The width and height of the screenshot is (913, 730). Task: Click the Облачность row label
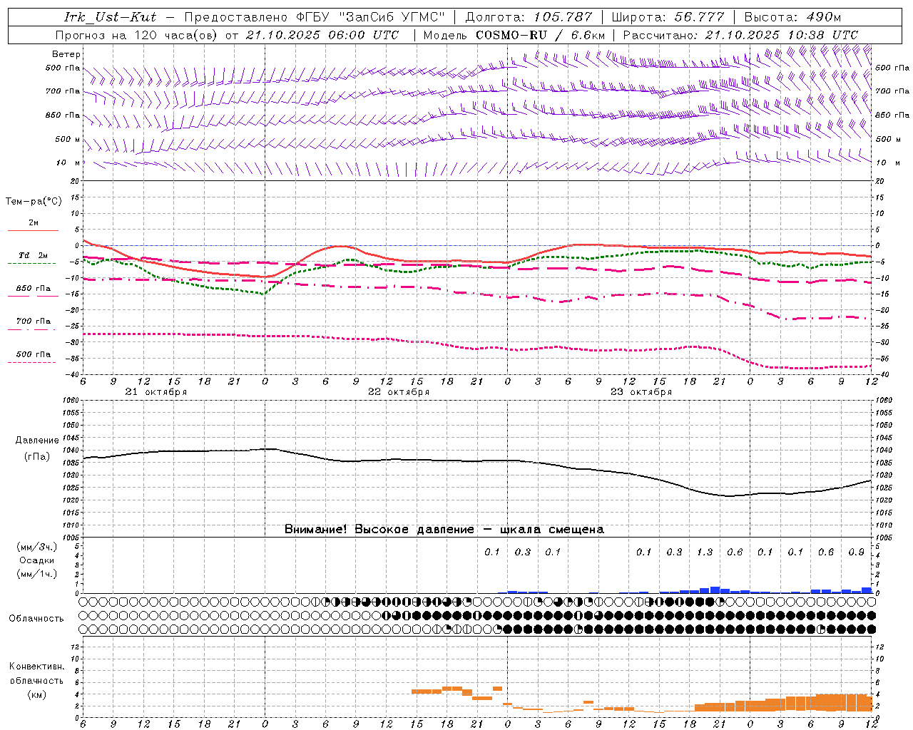[x=36, y=618]
